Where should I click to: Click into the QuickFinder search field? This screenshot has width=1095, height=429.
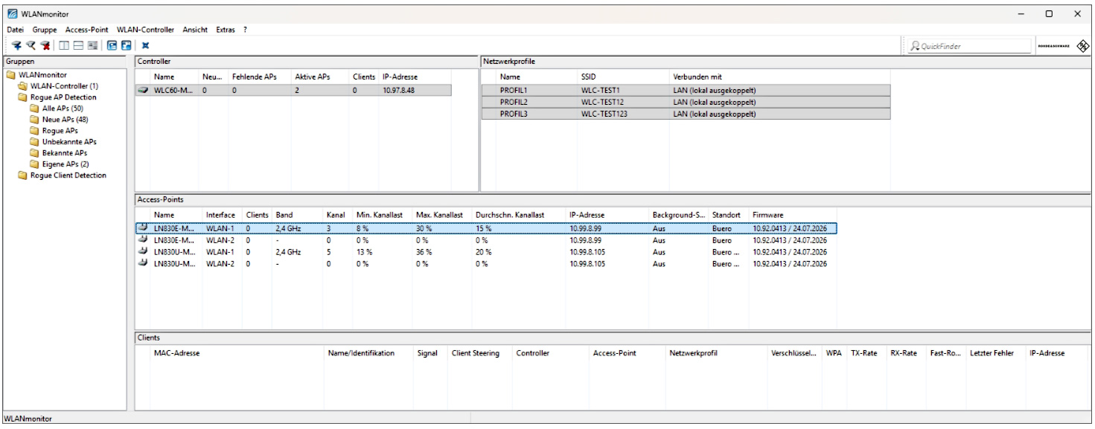(968, 46)
